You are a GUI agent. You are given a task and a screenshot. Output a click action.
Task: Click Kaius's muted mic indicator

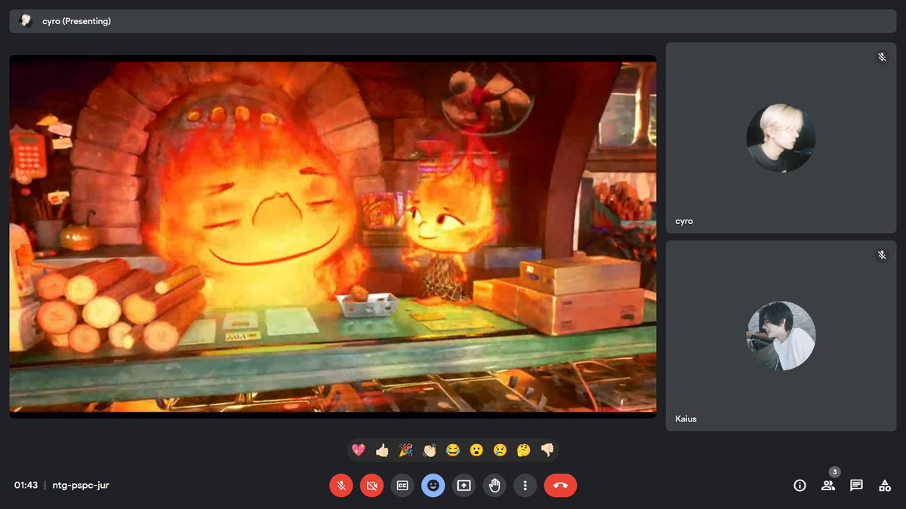coord(881,256)
